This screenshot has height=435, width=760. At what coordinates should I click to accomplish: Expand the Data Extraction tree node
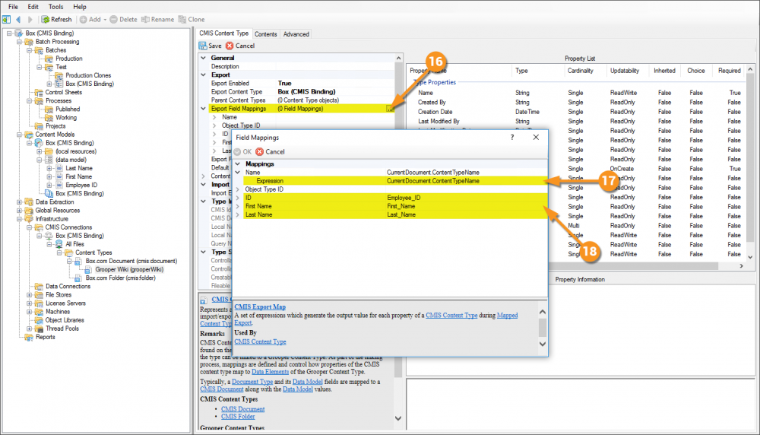point(19,202)
